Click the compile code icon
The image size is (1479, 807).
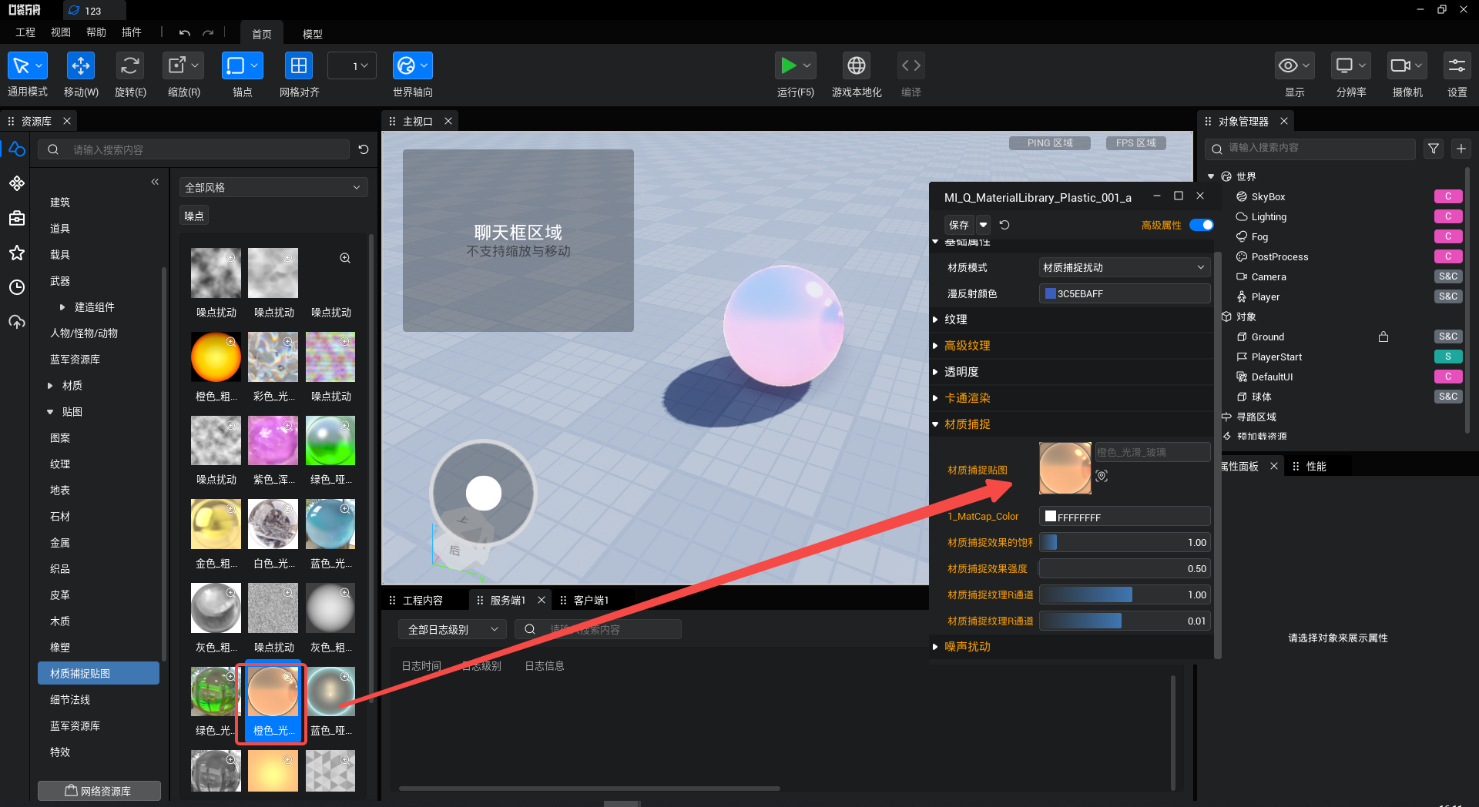[x=911, y=66]
